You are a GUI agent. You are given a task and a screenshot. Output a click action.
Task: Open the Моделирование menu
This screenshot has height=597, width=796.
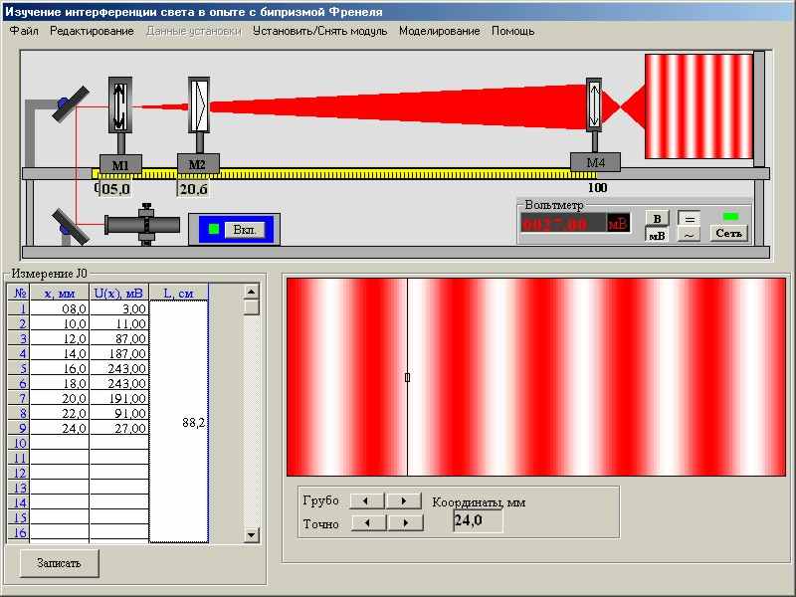click(x=439, y=31)
